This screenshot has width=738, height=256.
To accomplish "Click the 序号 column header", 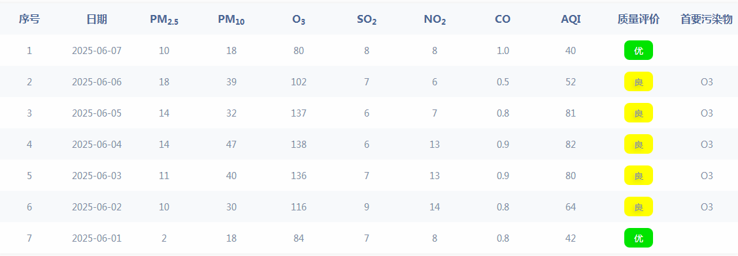I will coord(29,20).
